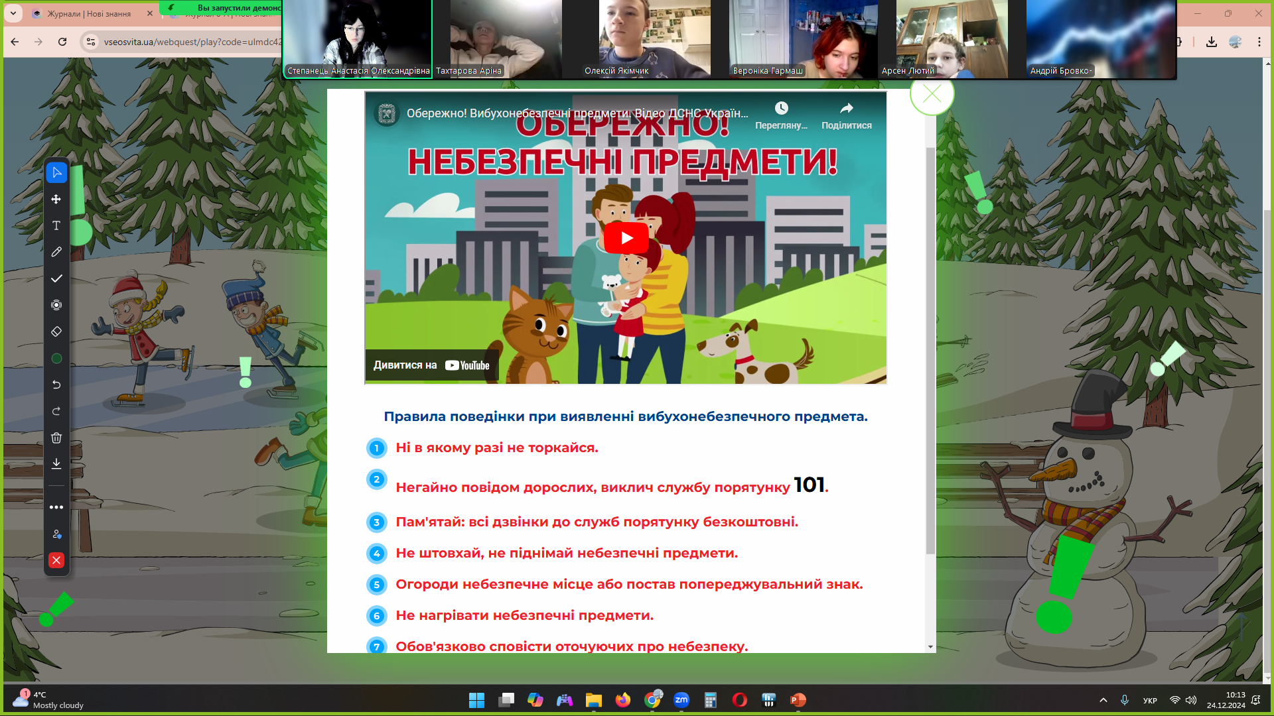This screenshot has height=716, width=1274.
Task: Open browser downloads
Action: point(1212,42)
